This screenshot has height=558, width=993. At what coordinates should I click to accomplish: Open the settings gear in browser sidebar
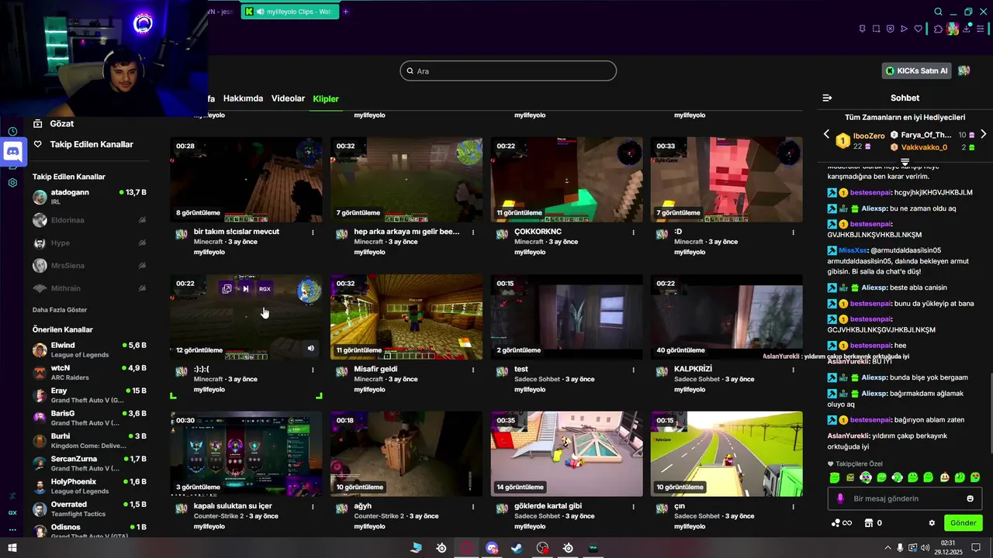pos(12,183)
